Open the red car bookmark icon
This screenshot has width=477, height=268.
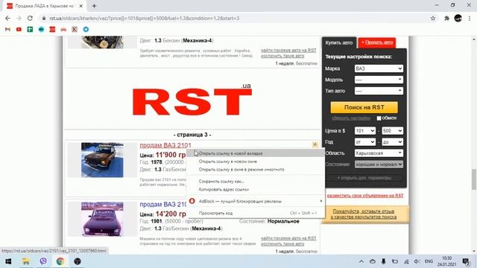click(x=63, y=30)
